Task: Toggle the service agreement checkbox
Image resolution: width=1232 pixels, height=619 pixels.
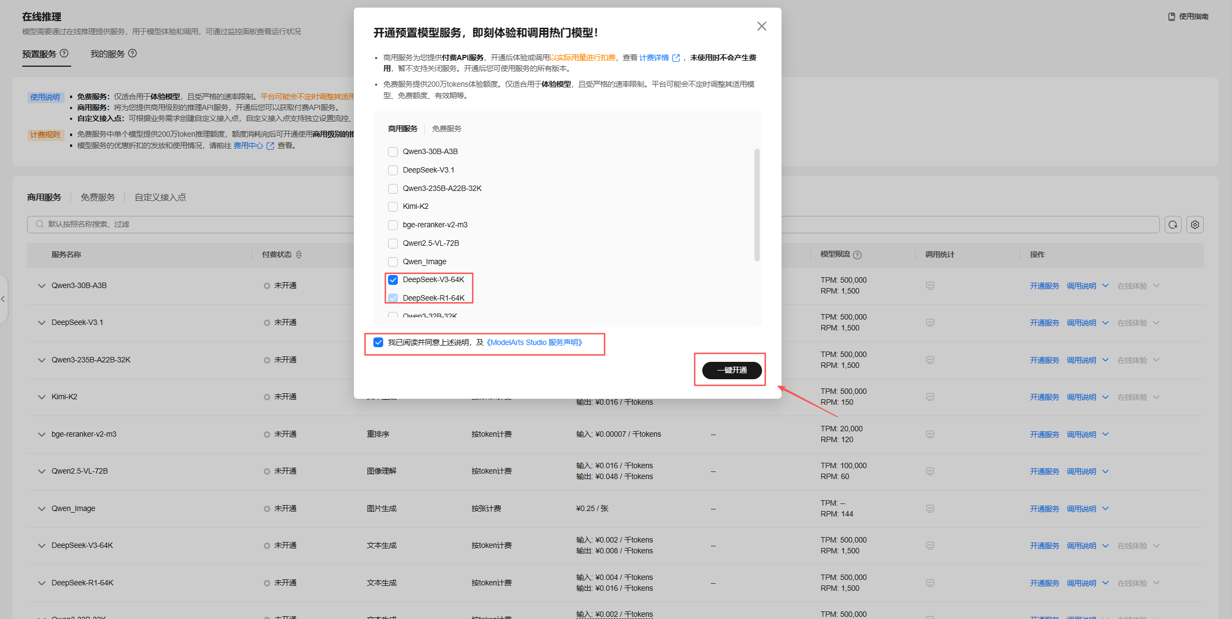Action: 378,342
